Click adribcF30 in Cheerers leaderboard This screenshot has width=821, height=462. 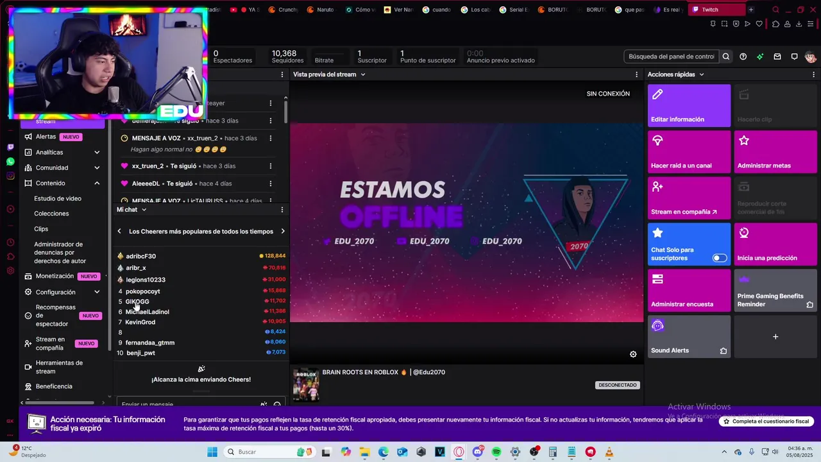(140, 256)
